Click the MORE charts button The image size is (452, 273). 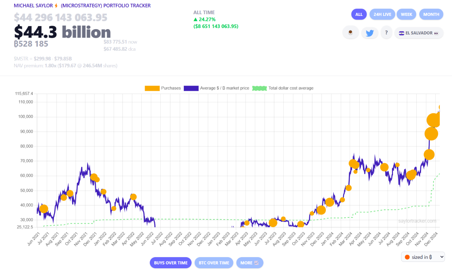tap(250, 263)
